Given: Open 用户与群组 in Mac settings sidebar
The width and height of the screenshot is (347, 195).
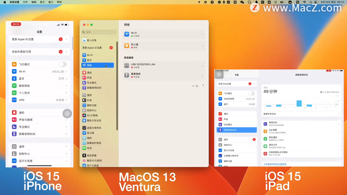Looking at the screenshot, I should click(x=98, y=165).
